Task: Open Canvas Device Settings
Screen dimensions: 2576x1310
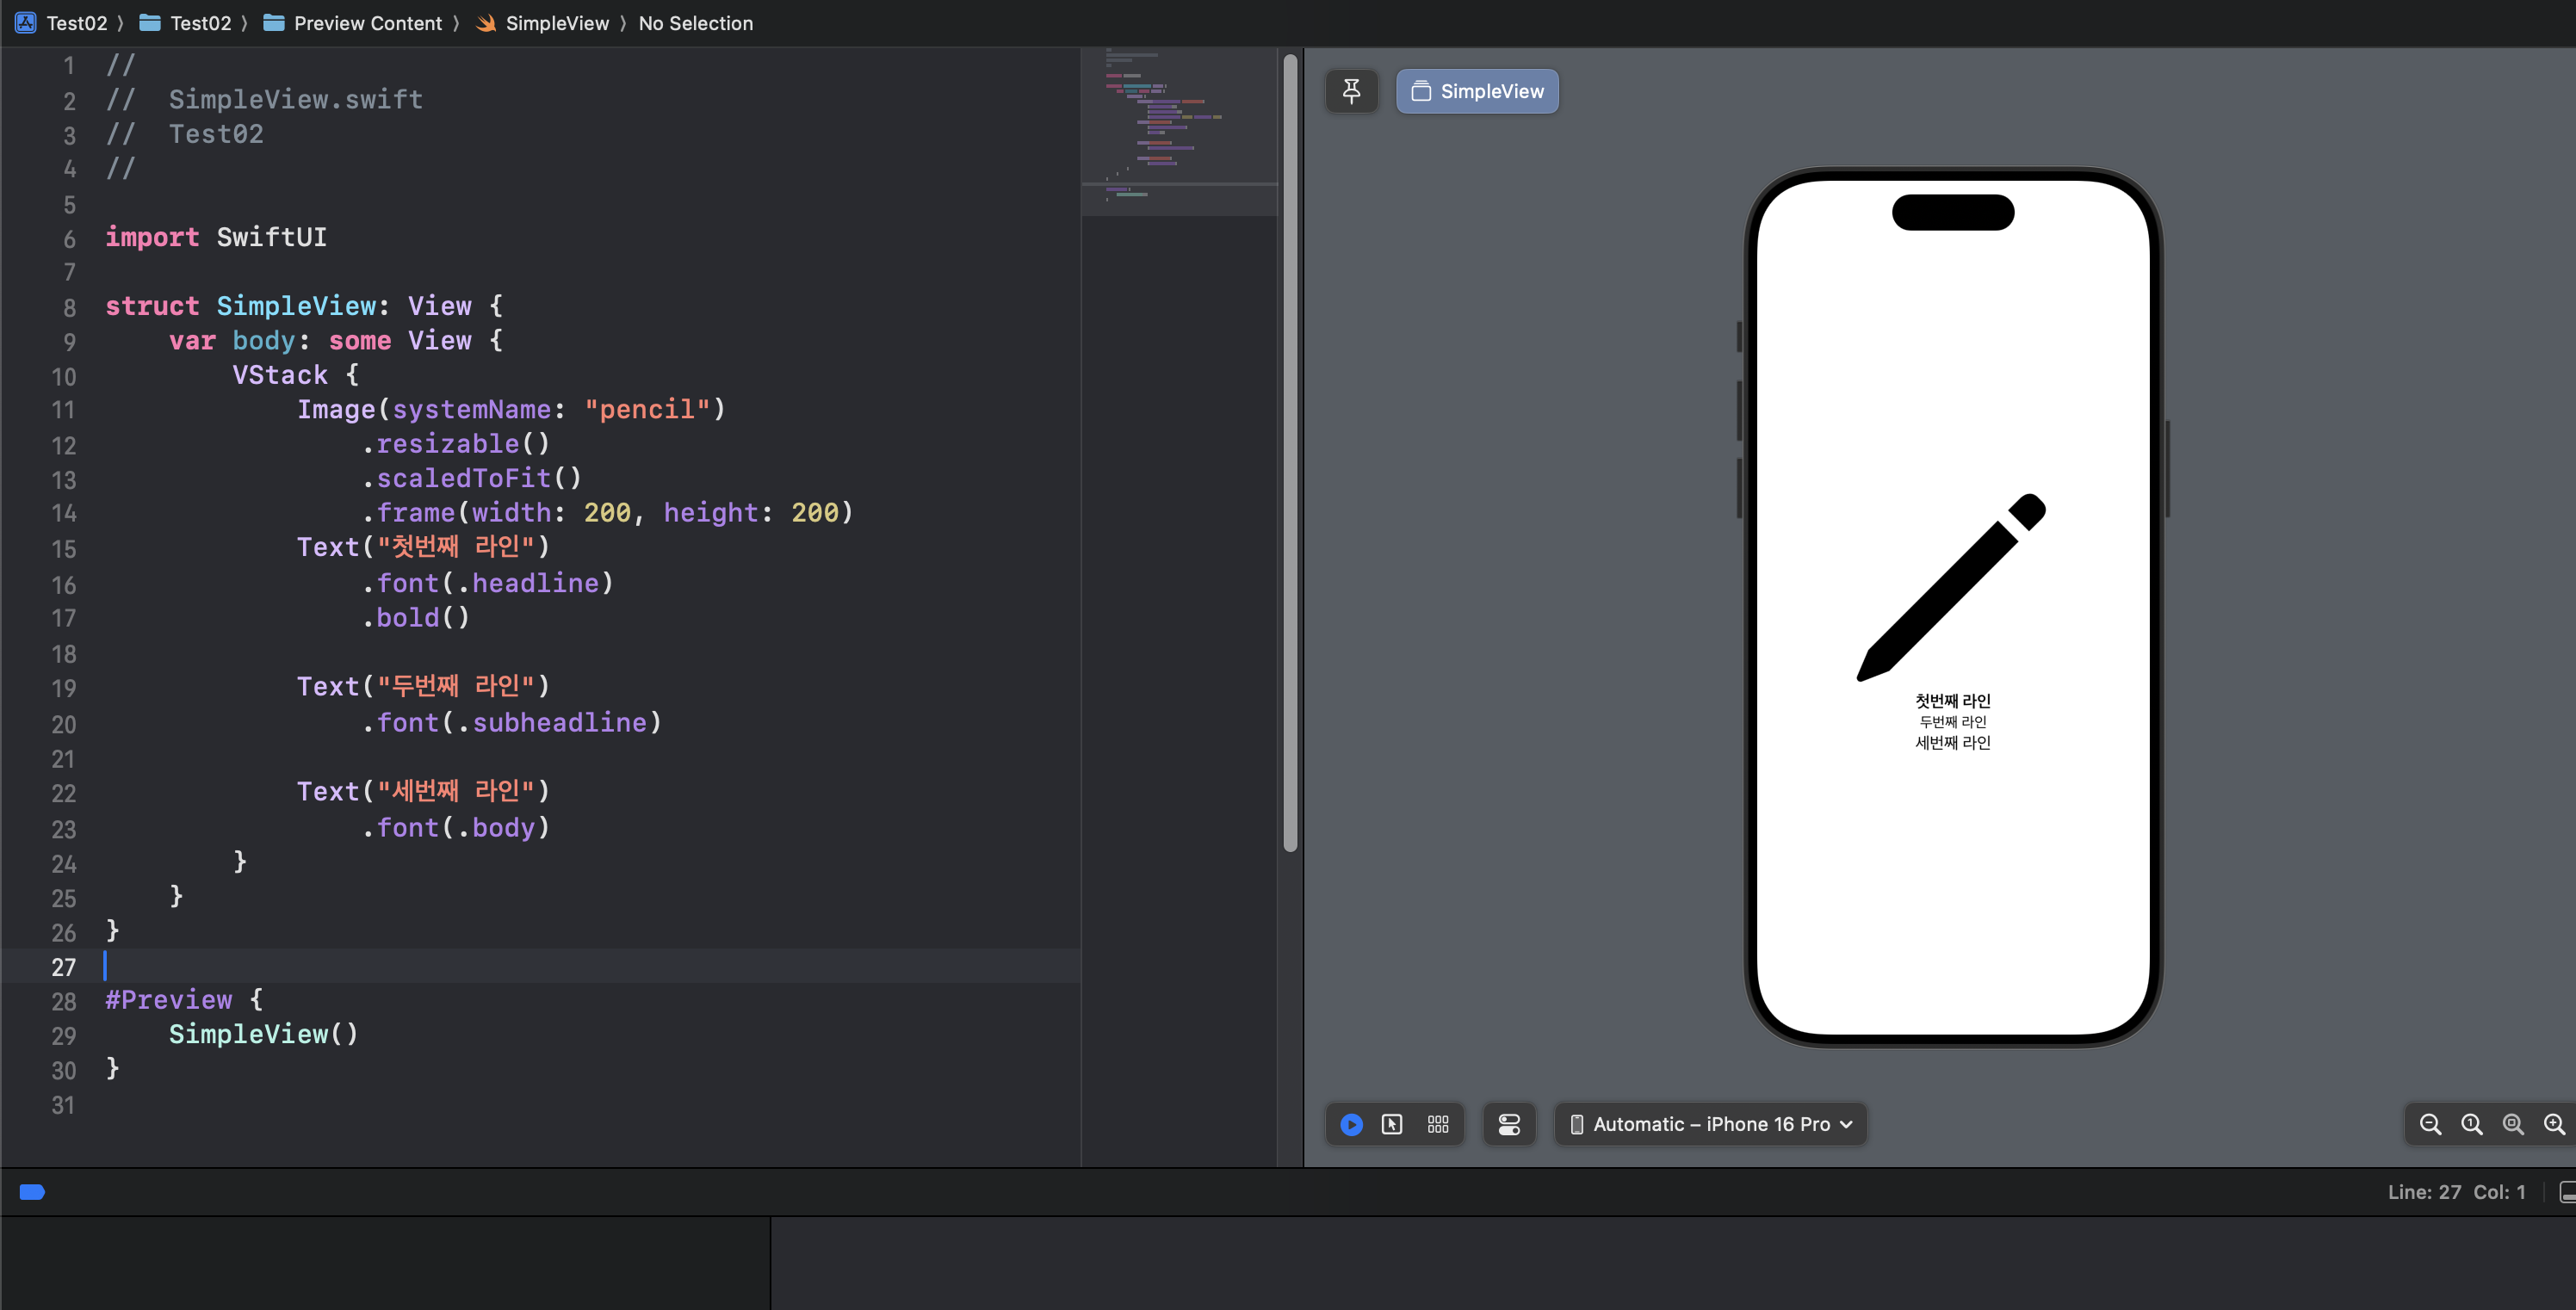Action: [1509, 1124]
